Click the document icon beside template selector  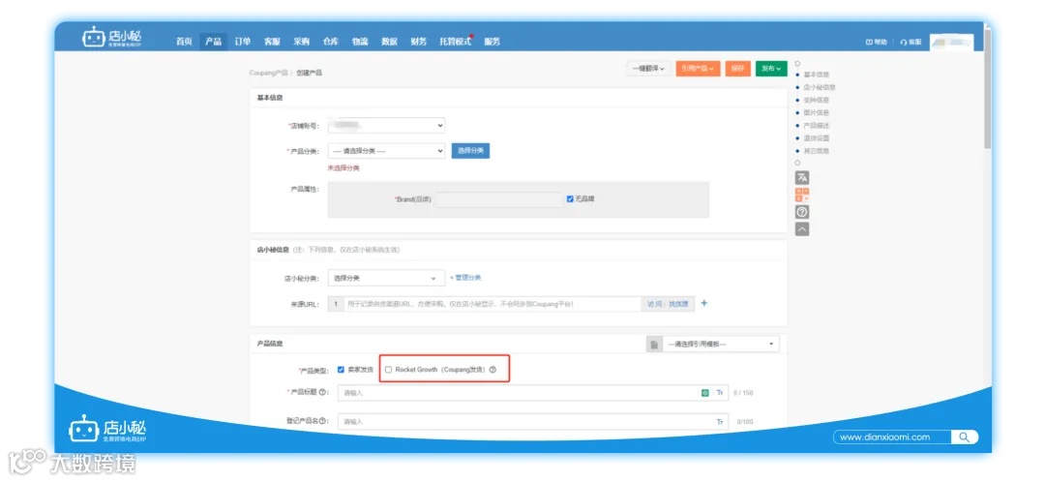pyautogui.click(x=654, y=344)
